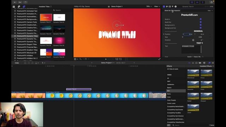226x127 pixels.
Task: Click the Rotation dial control
Action: (193, 40)
